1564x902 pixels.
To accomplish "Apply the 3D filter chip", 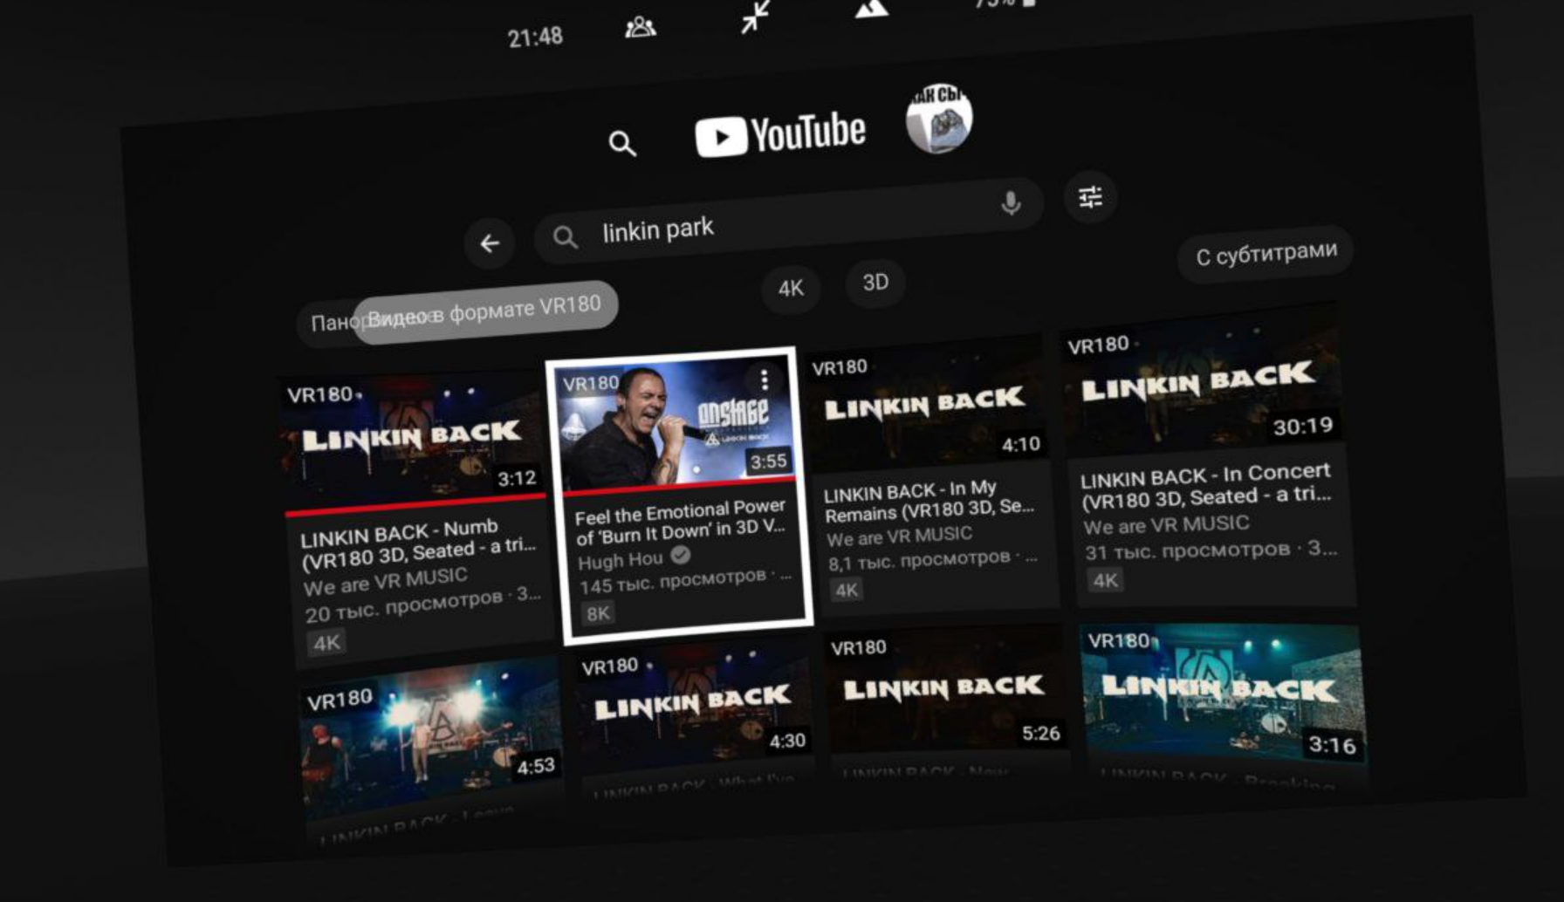I will (x=875, y=283).
